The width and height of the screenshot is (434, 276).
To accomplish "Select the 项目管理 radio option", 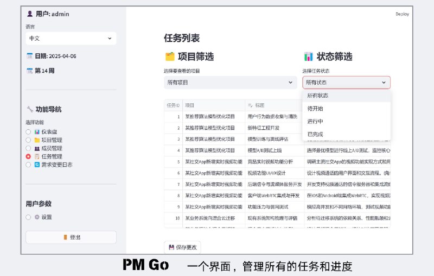I will (28, 140).
